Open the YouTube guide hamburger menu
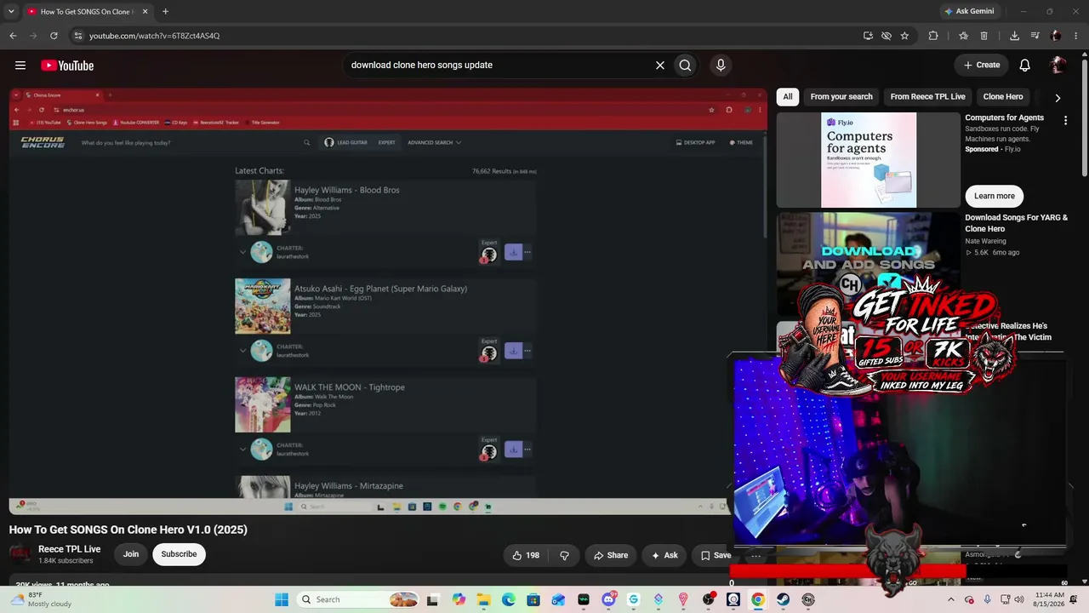 click(x=20, y=66)
